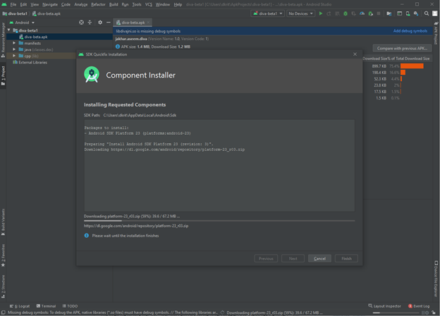Open the Favorites side tab
440x316 pixels.
[3, 255]
